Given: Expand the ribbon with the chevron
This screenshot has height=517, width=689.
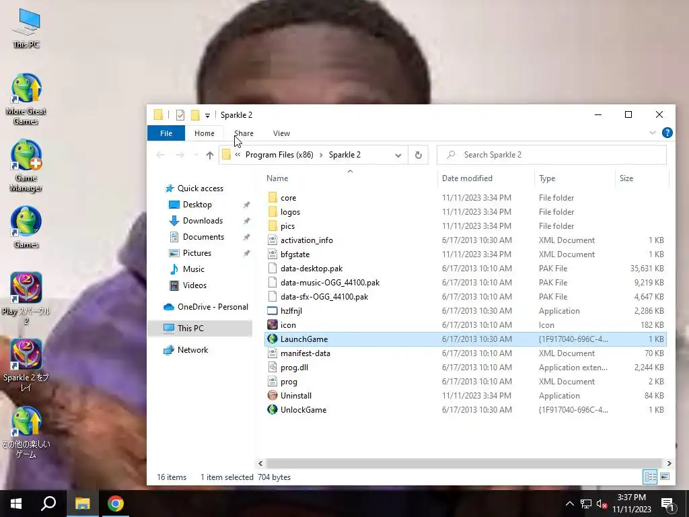Looking at the screenshot, I should [x=653, y=133].
